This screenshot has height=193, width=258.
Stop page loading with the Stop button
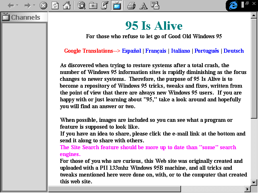(43, 6)
